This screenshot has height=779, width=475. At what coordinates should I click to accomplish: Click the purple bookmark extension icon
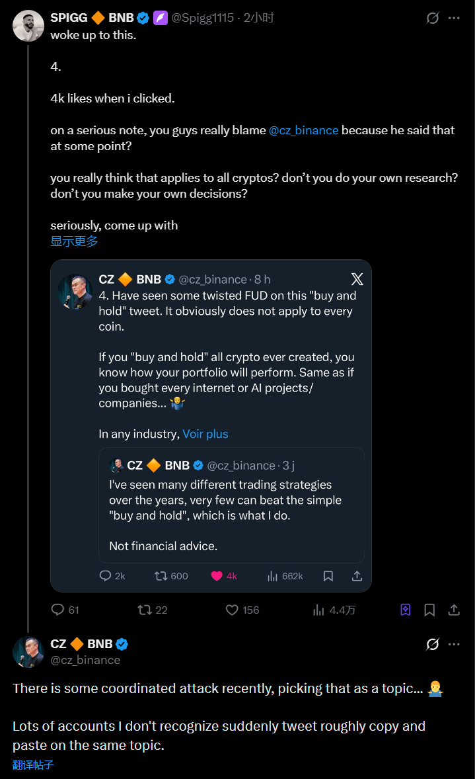(x=406, y=610)
